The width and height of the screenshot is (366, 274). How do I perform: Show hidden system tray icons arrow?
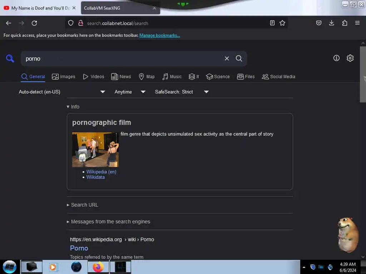click(304, 267)
